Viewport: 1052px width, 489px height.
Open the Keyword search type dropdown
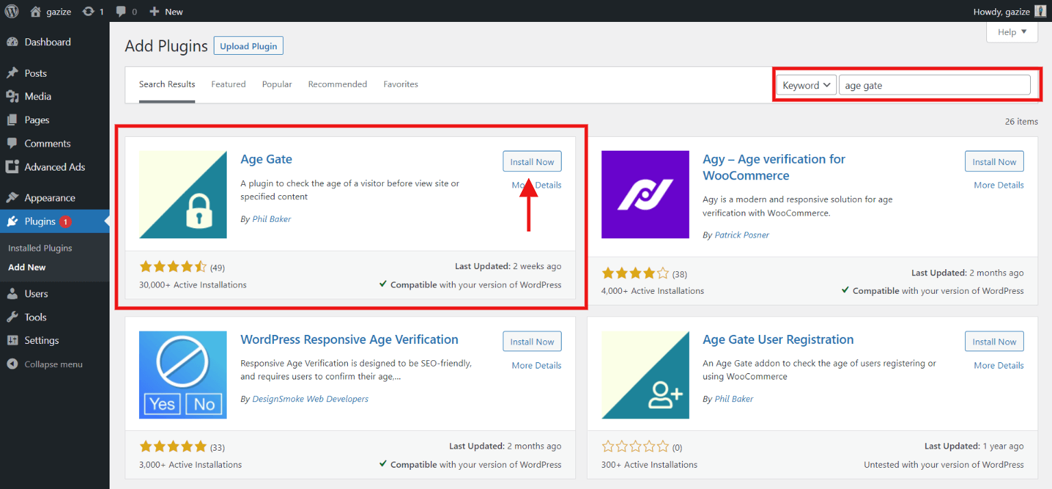point(807,85)
